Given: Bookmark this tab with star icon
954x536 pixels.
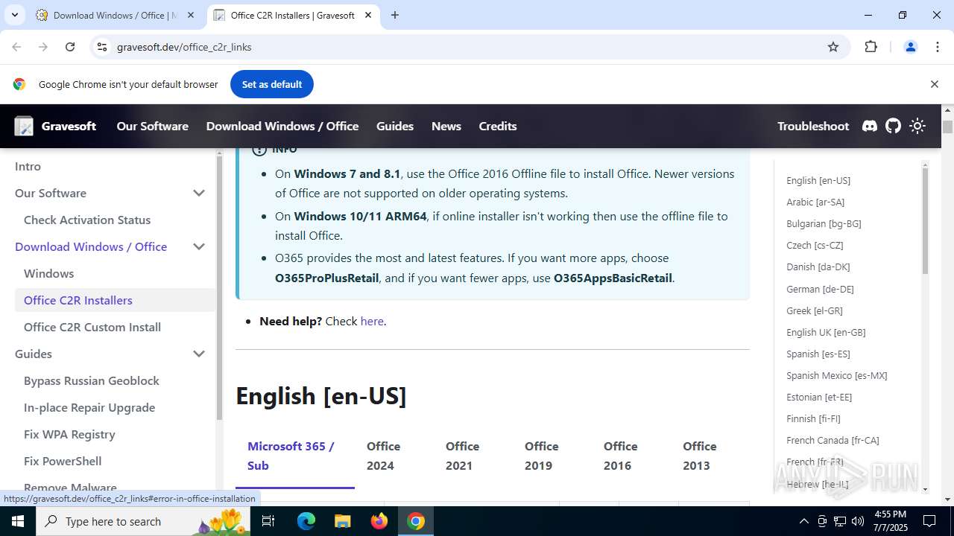Looking at the screenshot, I should 833,47.
